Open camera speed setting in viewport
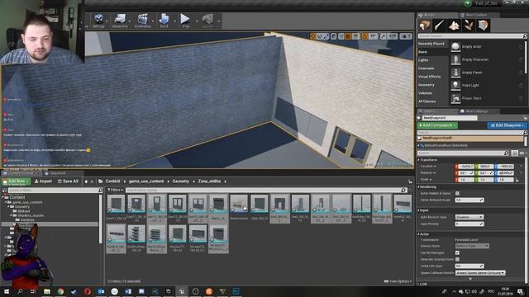 (x=406, y=36)
